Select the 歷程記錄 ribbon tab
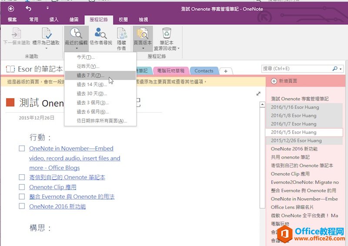This screenshot has width=348, height=246. point(99,20)
